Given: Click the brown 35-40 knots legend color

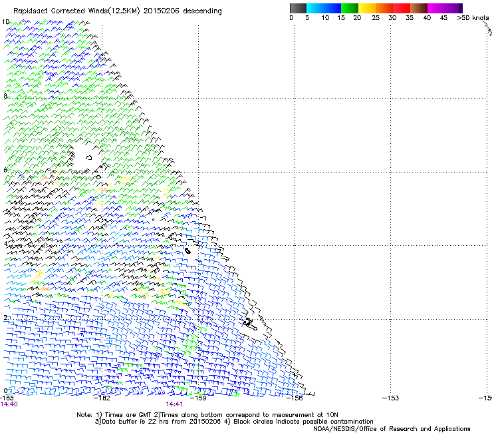Looking at the screenshot, I should coord(419,8).
